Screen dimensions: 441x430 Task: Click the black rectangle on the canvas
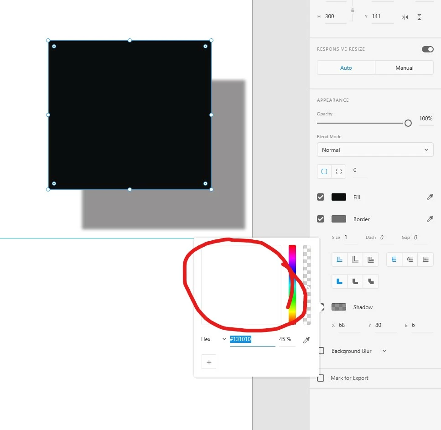point(130,115)
